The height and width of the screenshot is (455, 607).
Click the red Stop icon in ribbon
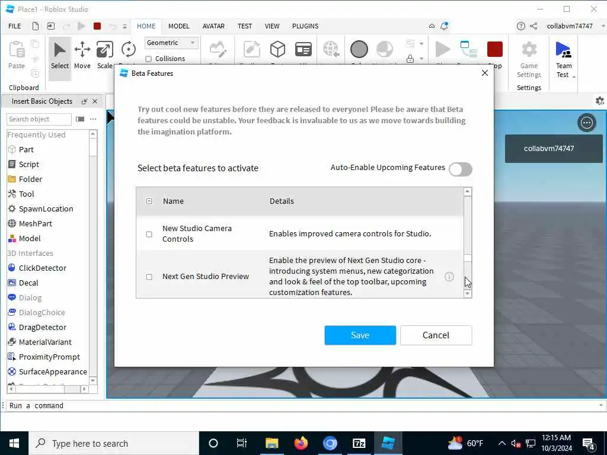(495, 50)
